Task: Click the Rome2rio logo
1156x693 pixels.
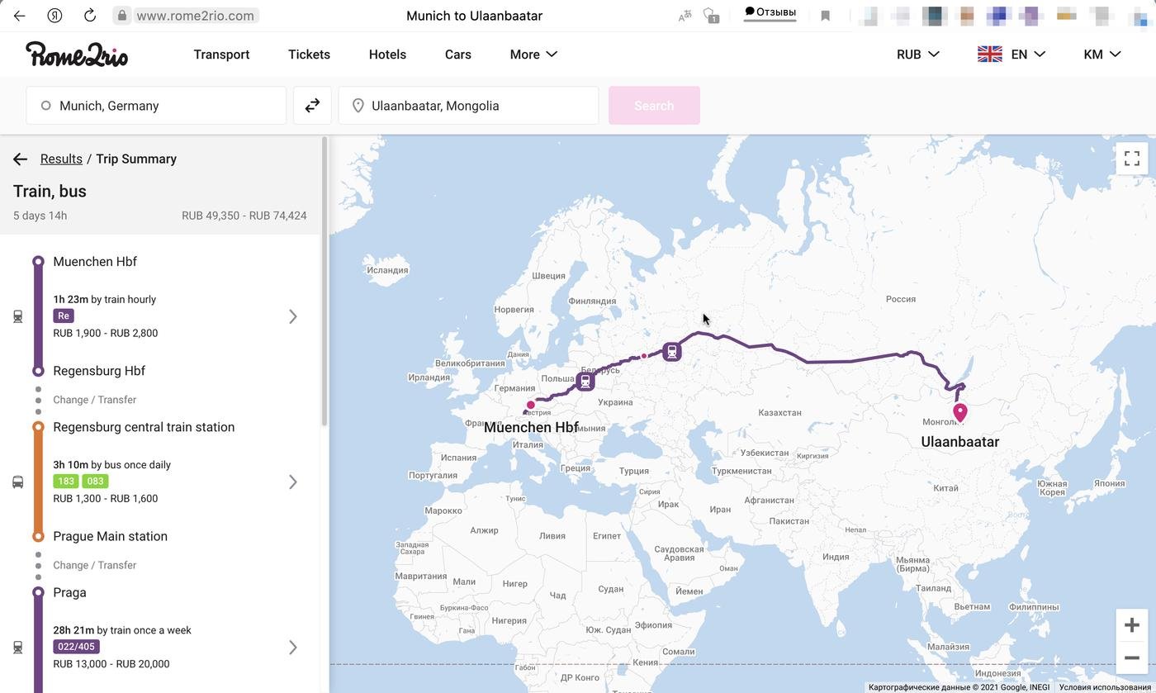Action: coord(77,55)
